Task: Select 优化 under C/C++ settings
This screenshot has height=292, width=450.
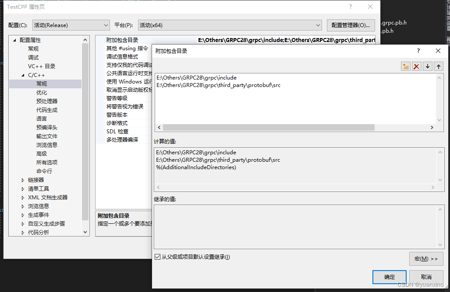Action: click(x=42, y=92)
